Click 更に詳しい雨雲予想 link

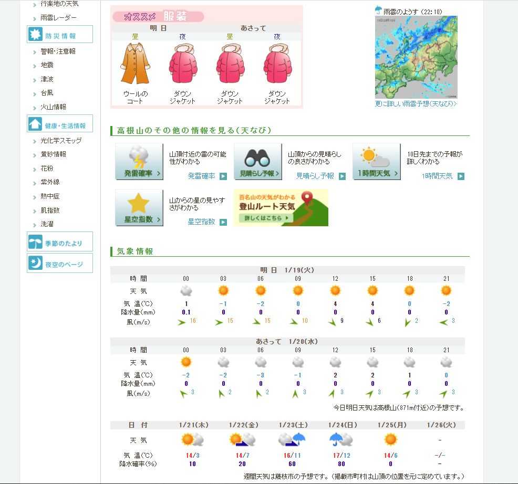coord(416,104)
